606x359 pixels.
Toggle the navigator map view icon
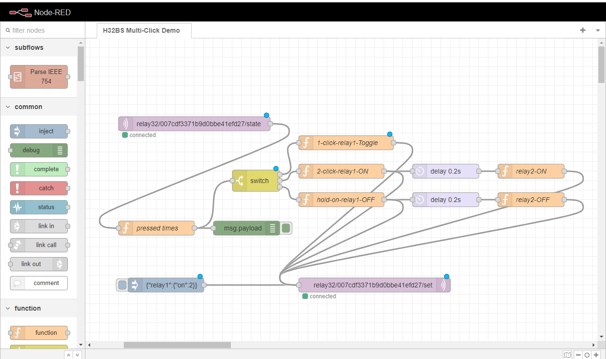pos(568,355)
